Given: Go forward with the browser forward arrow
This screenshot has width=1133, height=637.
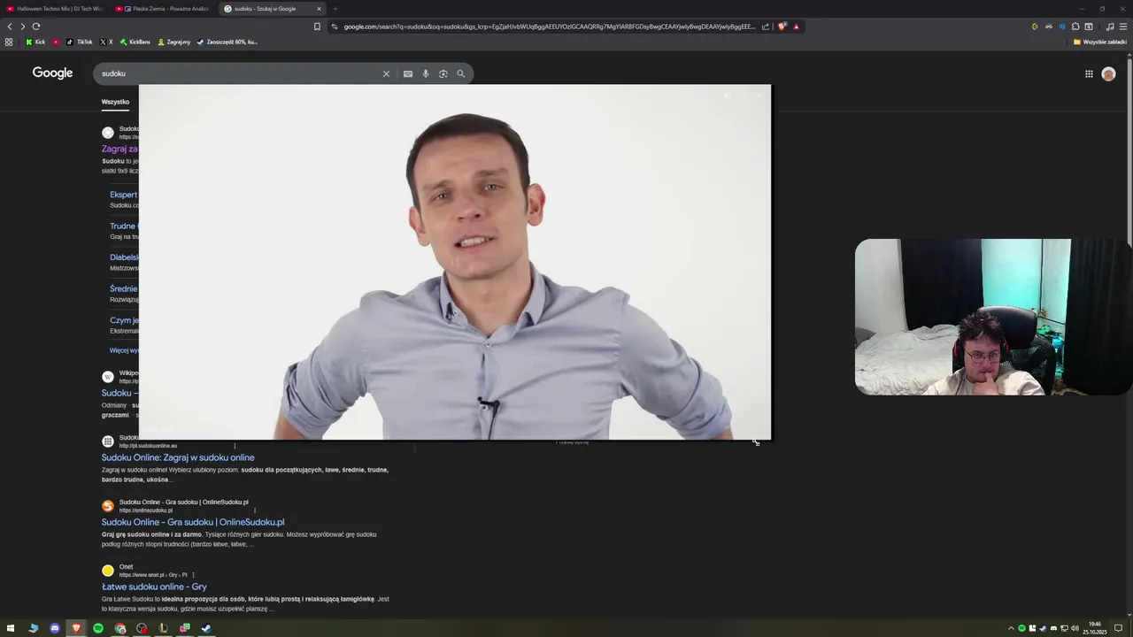Looking at the screenshot, I should tap(23, 27).
